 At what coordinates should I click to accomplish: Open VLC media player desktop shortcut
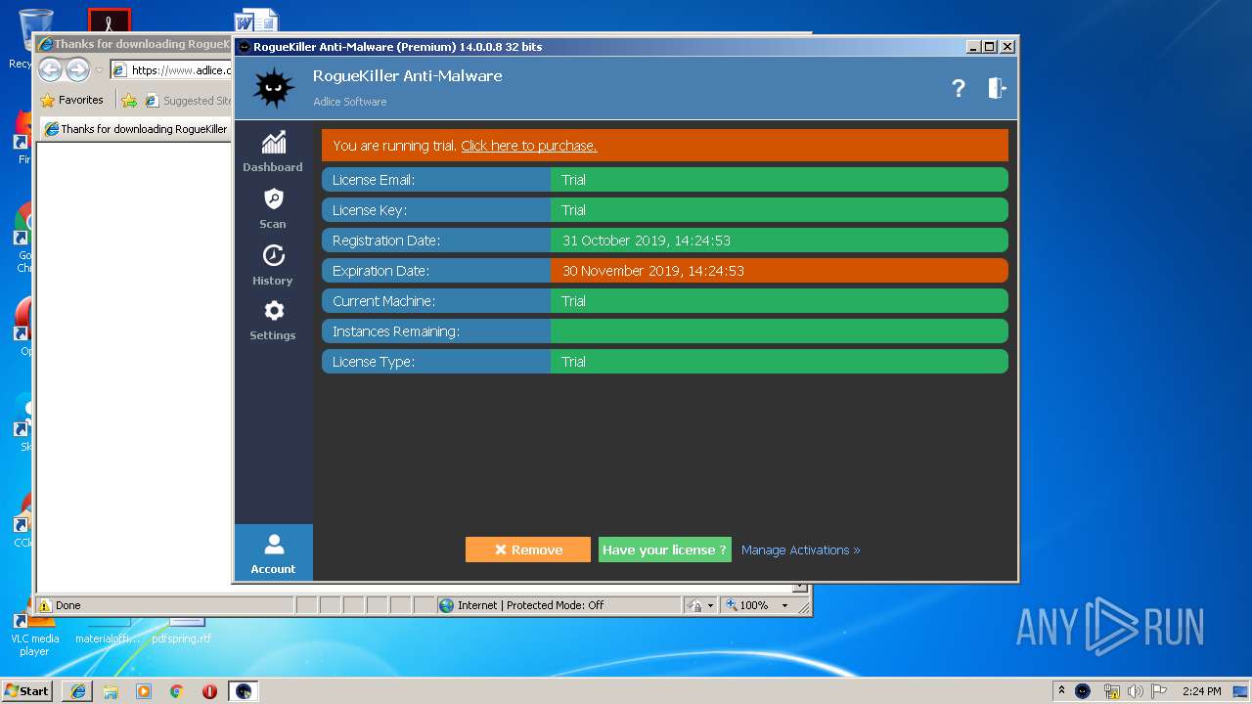pos(34,636)
